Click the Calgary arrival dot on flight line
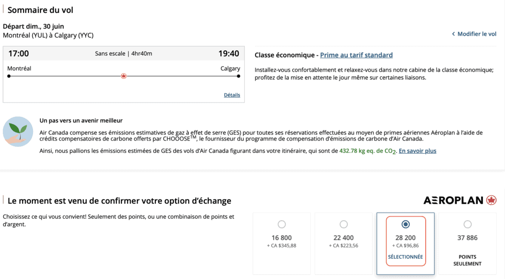Viewport: 505px width, 279px height. [239, 76]
